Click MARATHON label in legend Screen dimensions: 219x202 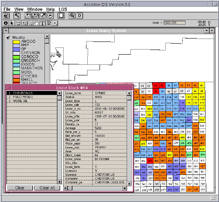pyautogui.click(x=32, y=68)
